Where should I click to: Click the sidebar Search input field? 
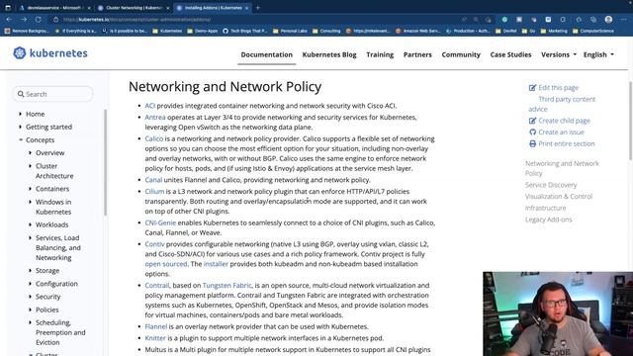(x=52, y=94)
